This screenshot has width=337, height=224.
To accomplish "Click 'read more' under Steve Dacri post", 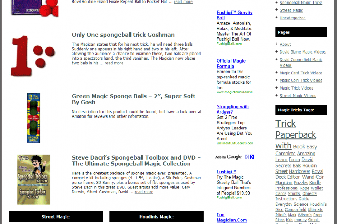I will (x=144, y=192).
